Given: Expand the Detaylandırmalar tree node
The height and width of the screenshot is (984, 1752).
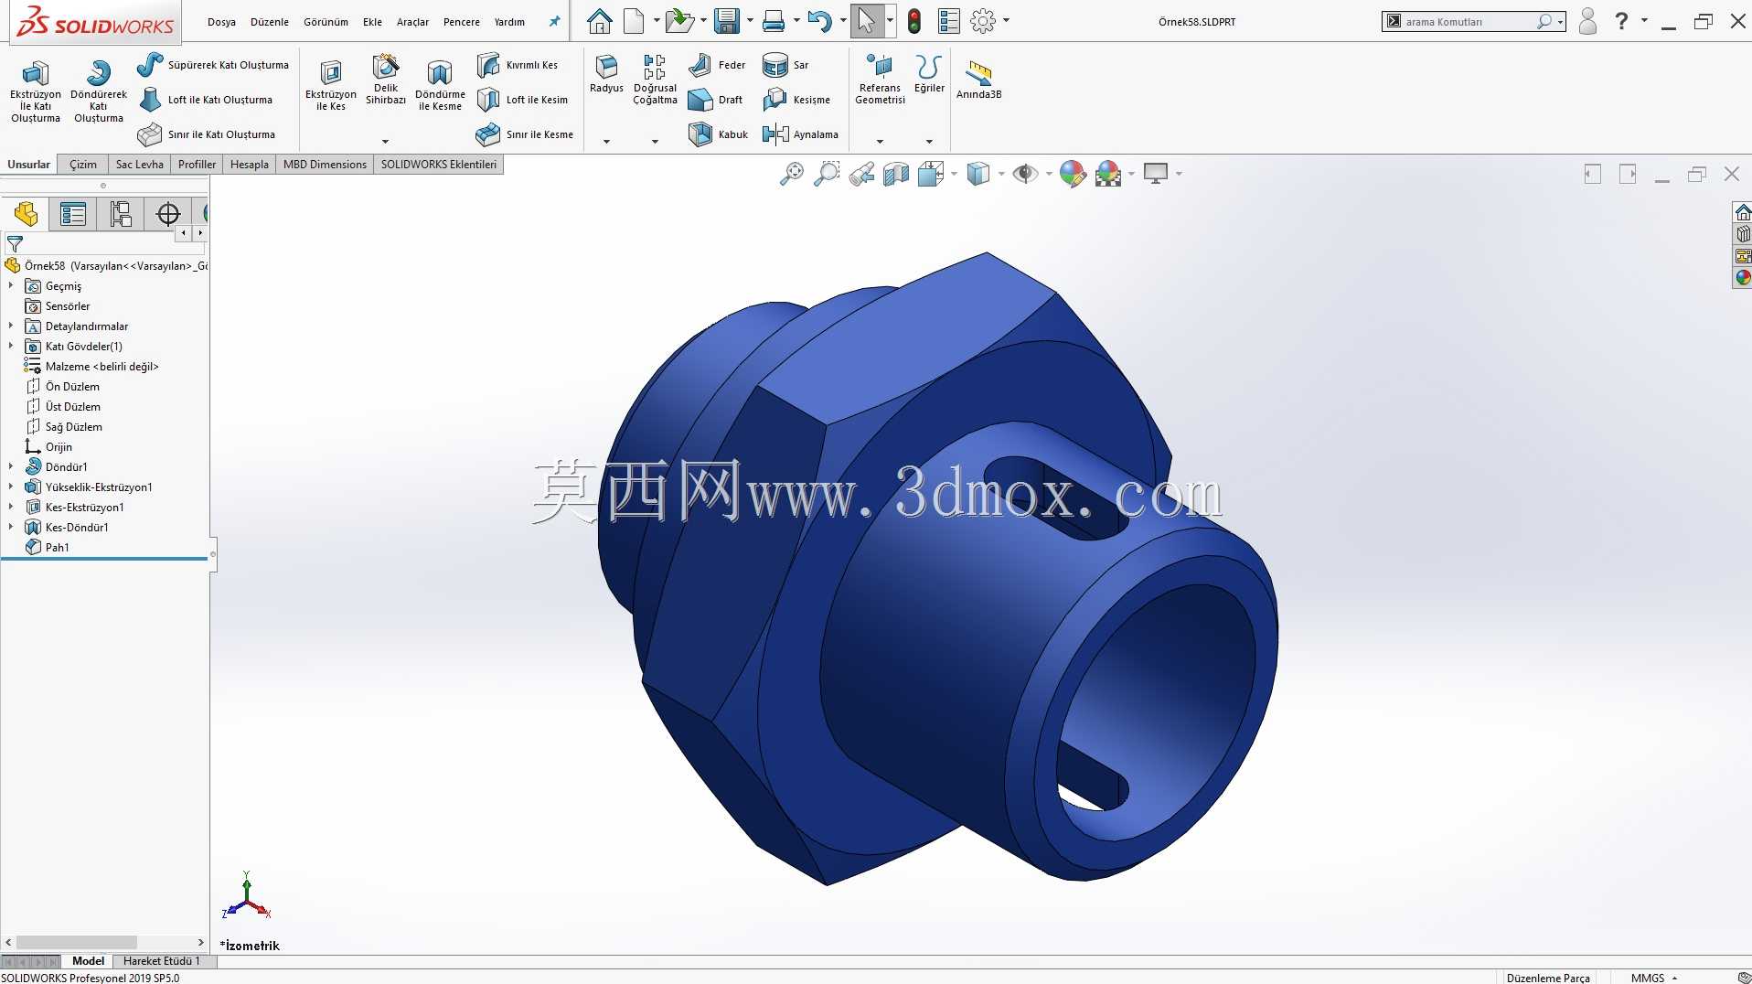Looking at the screenshot, I should (11, 326).
